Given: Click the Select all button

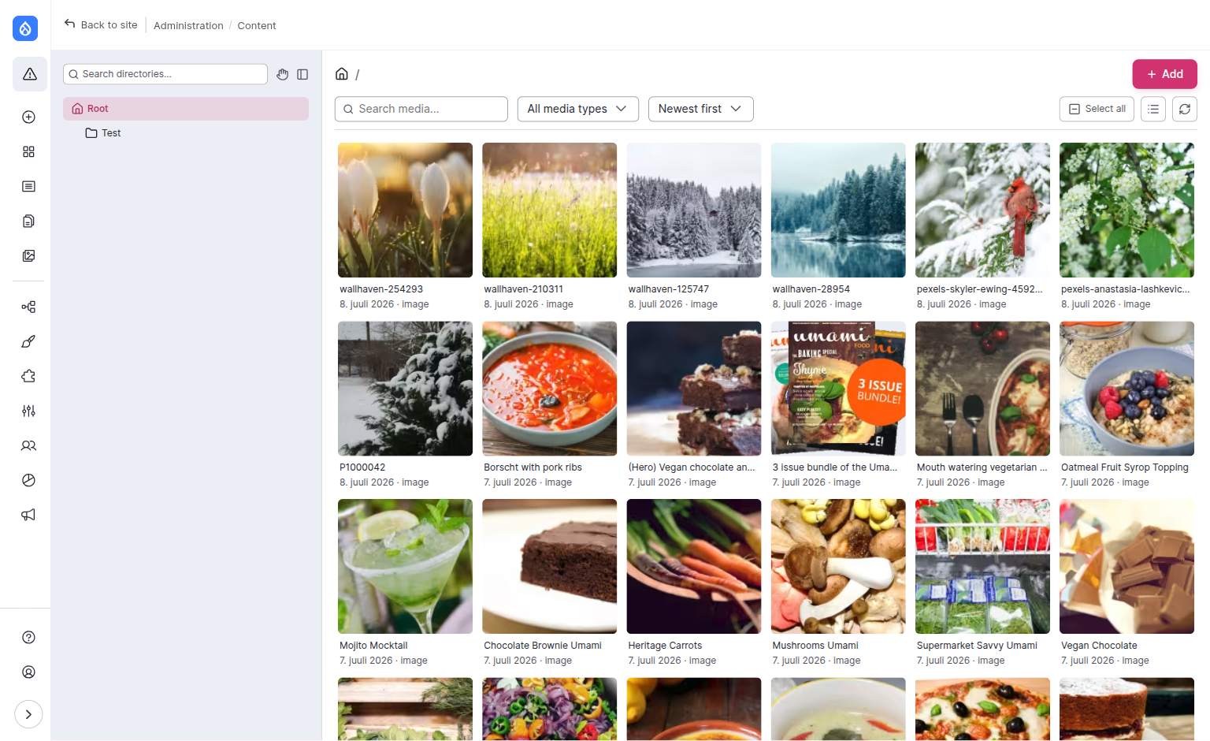Looking at the screenshot, I should (x=1097, y=109).
